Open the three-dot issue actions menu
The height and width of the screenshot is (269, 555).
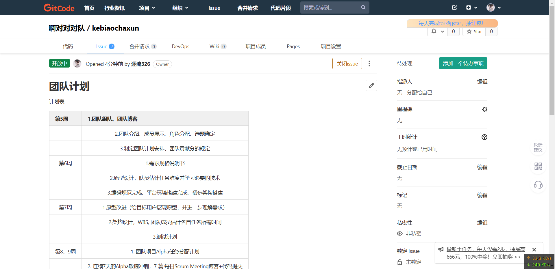[369, 63]
